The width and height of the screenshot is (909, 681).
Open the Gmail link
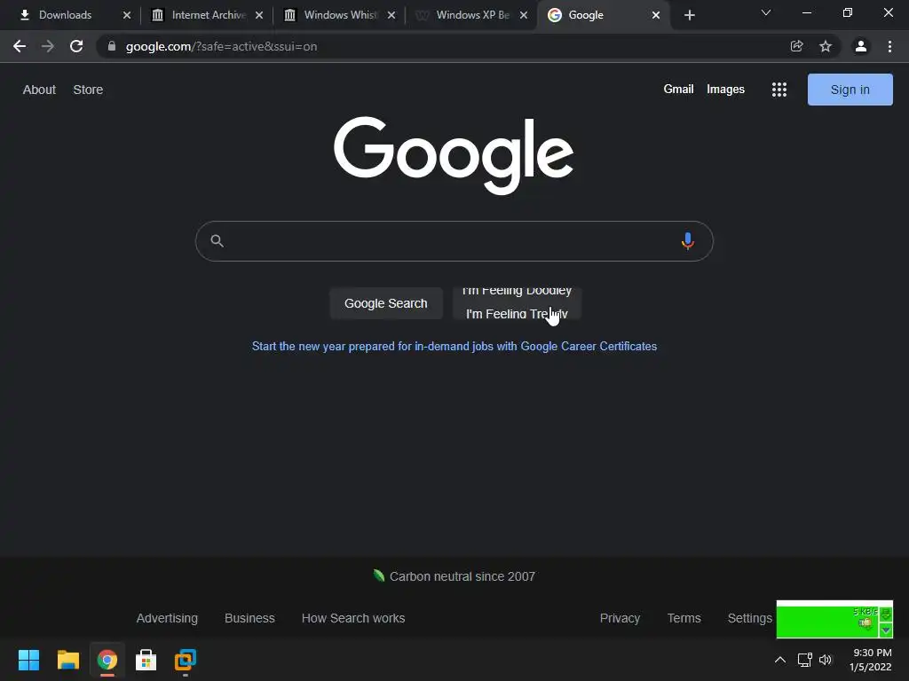point(678,90)
